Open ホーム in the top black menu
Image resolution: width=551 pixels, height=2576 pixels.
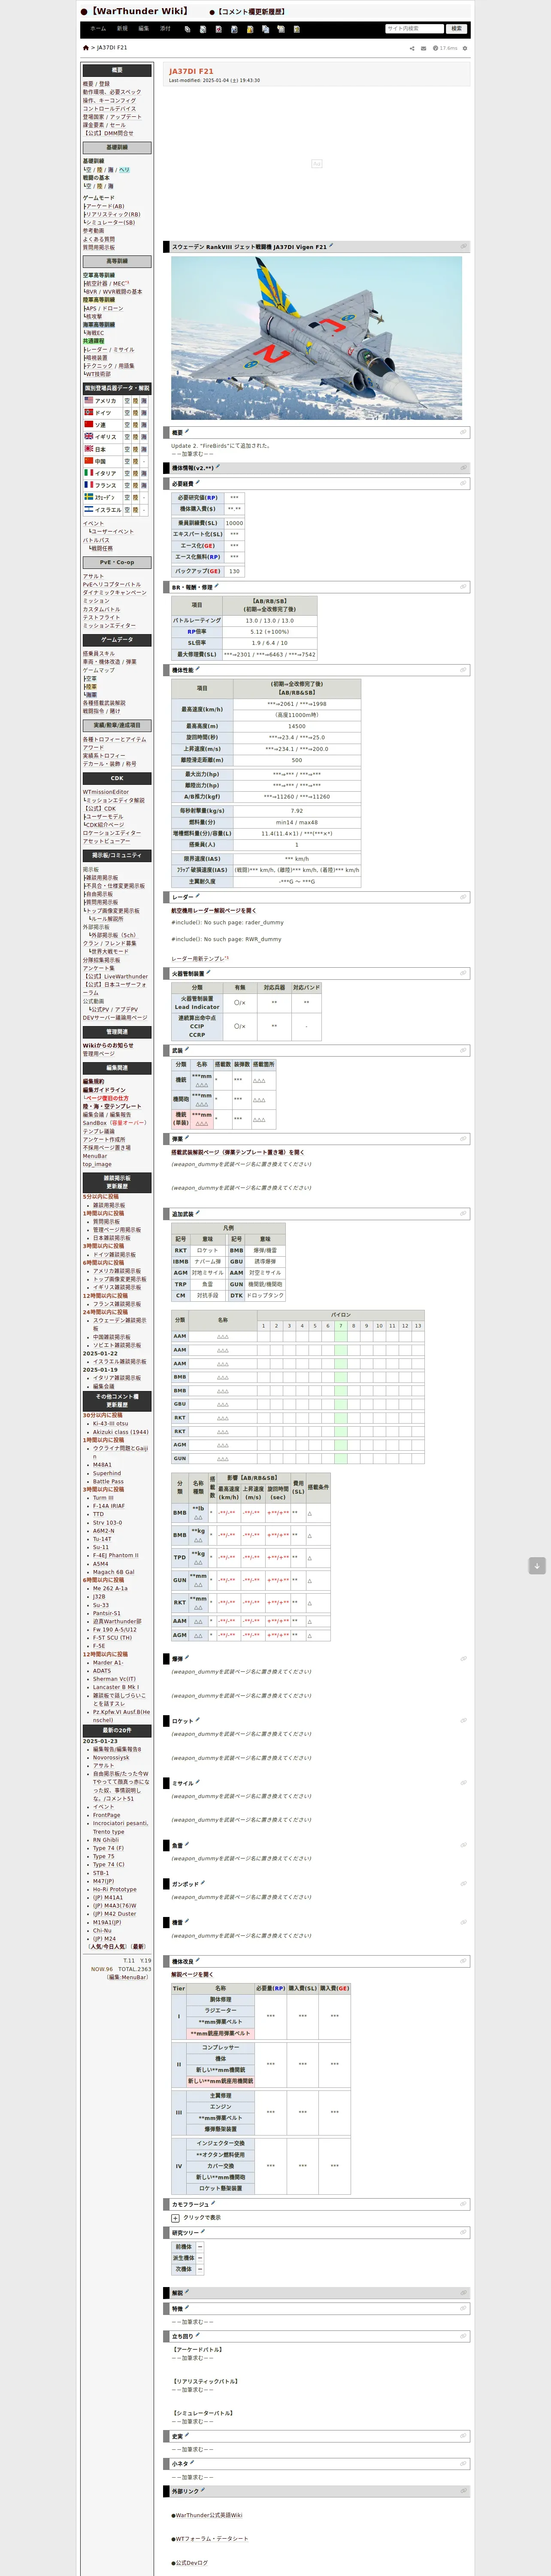(x=98, y=29)
